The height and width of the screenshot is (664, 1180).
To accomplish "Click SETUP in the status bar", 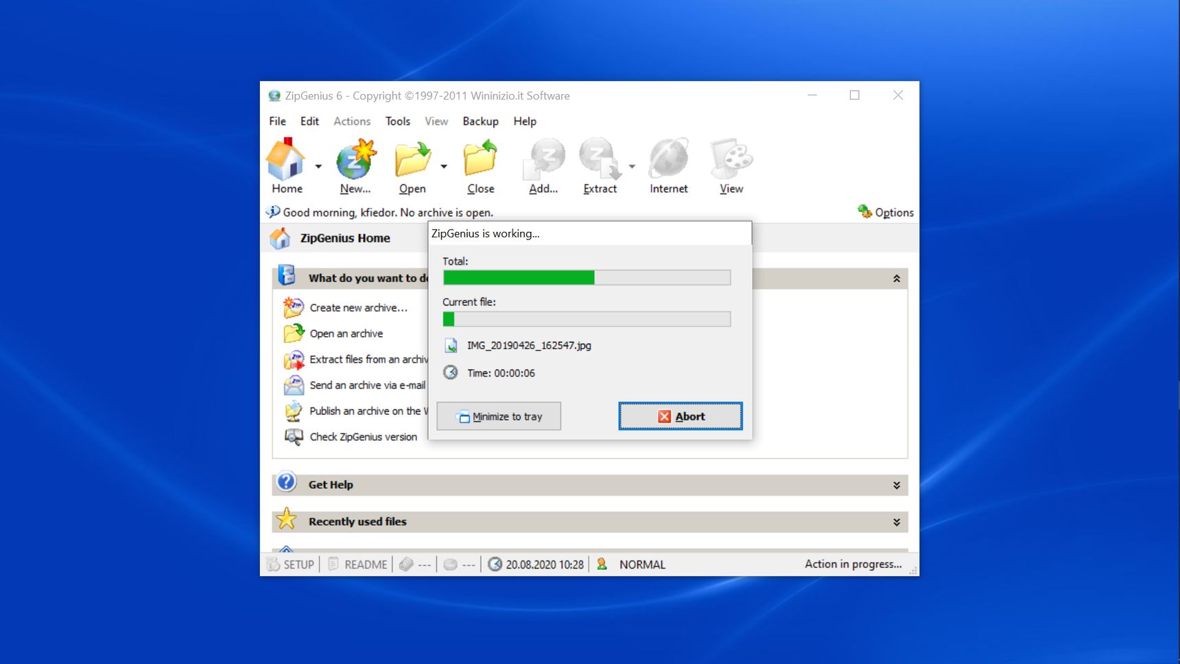I will coord(290,564).
